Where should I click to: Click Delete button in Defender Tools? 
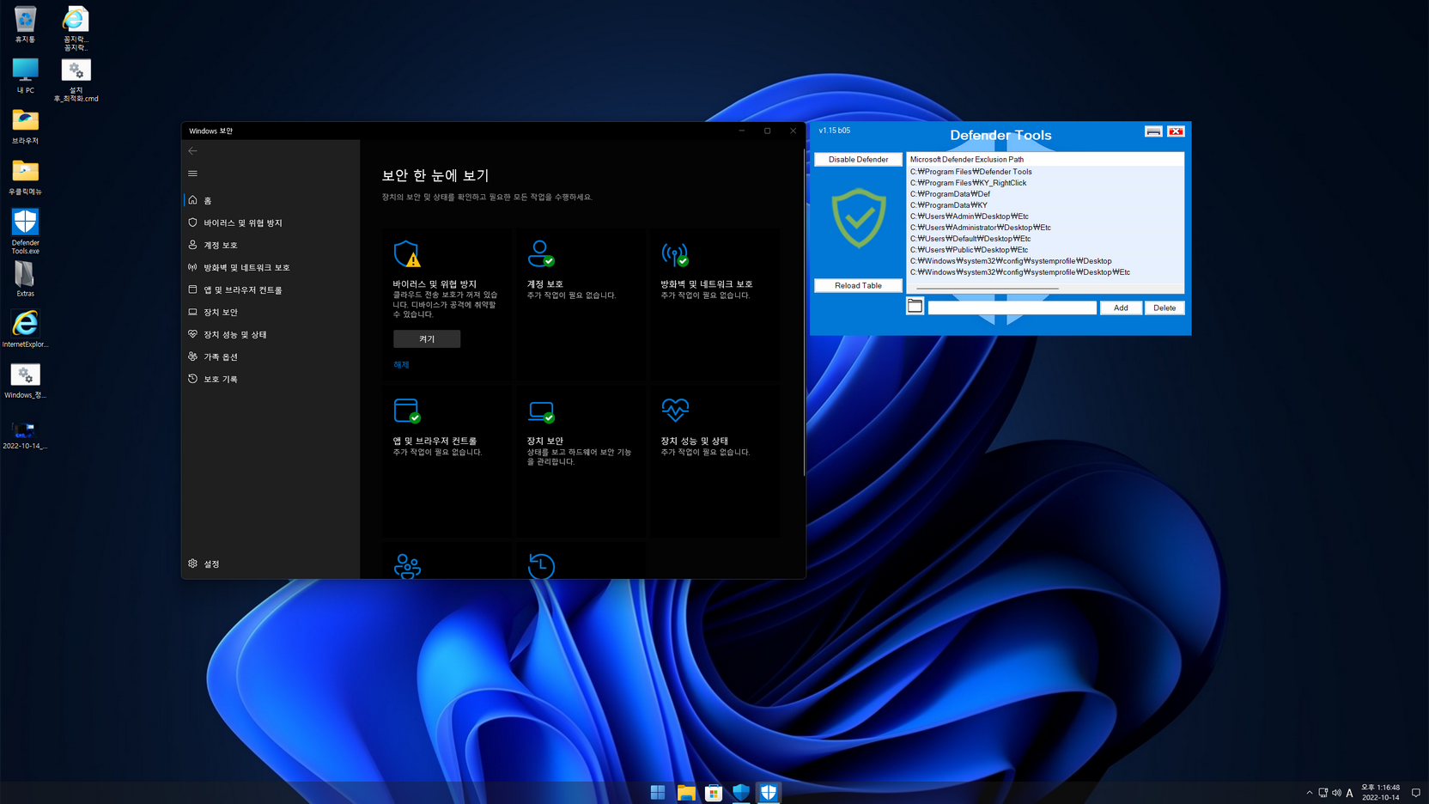click(1164, 308)
